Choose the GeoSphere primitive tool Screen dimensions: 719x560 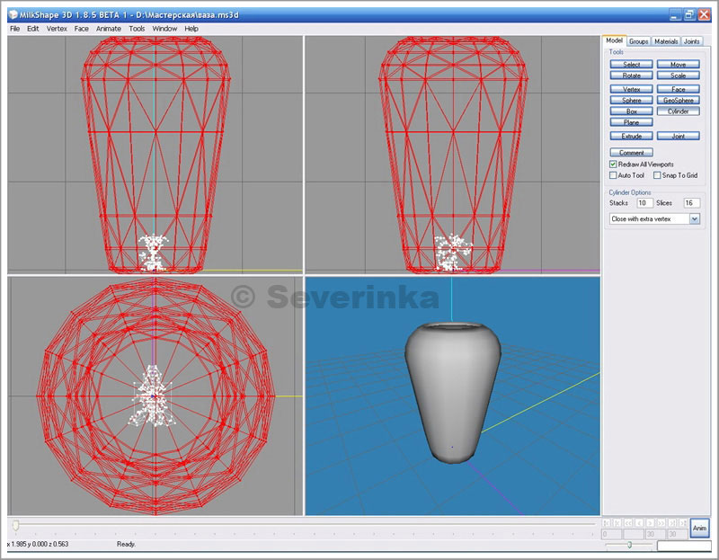click(x=679, y=101)
